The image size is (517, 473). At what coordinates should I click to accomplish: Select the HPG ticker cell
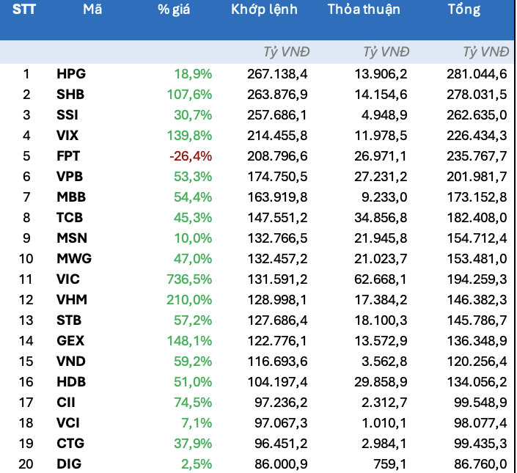pyautogui.click(x=70, y=73)
